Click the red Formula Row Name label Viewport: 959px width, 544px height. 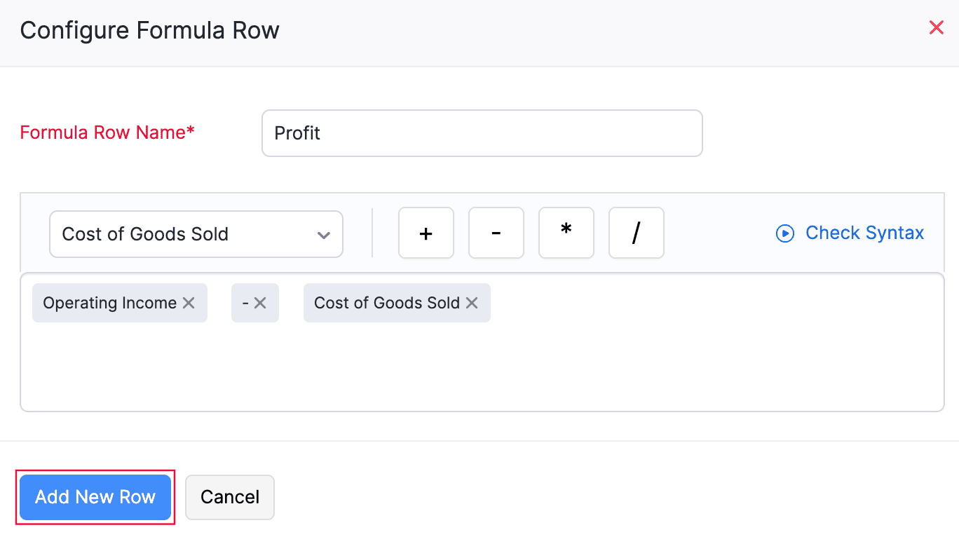[107, 132]
